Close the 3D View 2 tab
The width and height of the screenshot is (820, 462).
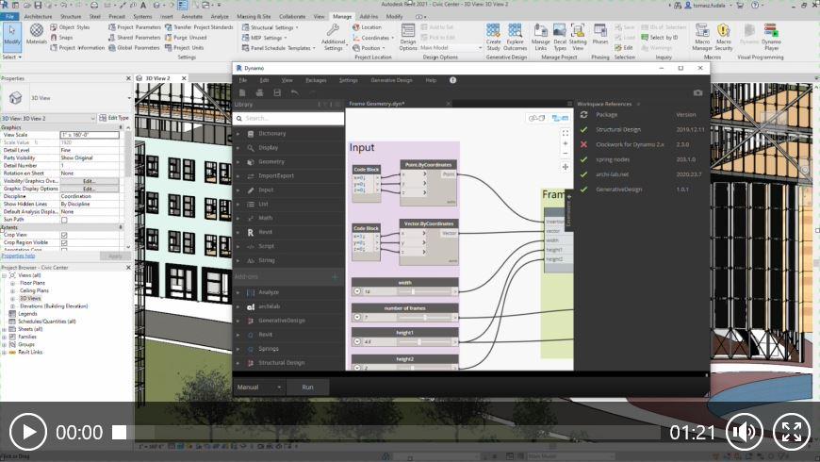(184, 78)
